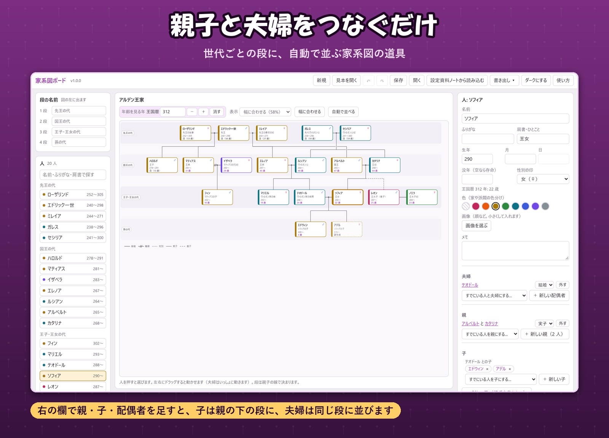Switch theme with ダークにする
Image resolution: width=609 pixels, height=438 pixels.
536,81
